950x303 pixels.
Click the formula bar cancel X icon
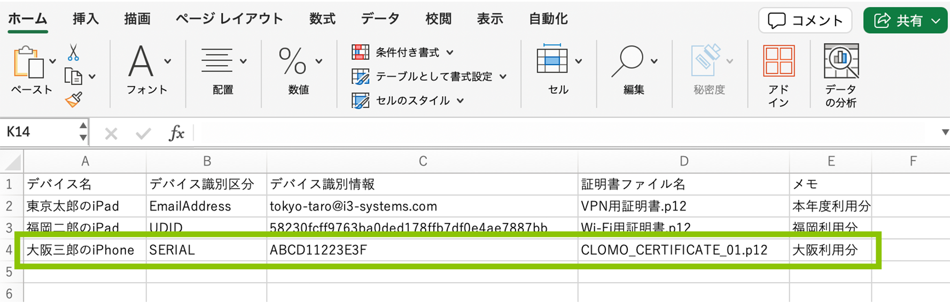pos(111,134)
